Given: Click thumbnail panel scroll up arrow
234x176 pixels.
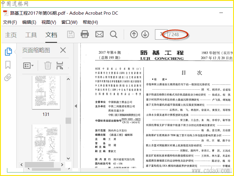Looking at the screenshot, I should coord(68,79).
